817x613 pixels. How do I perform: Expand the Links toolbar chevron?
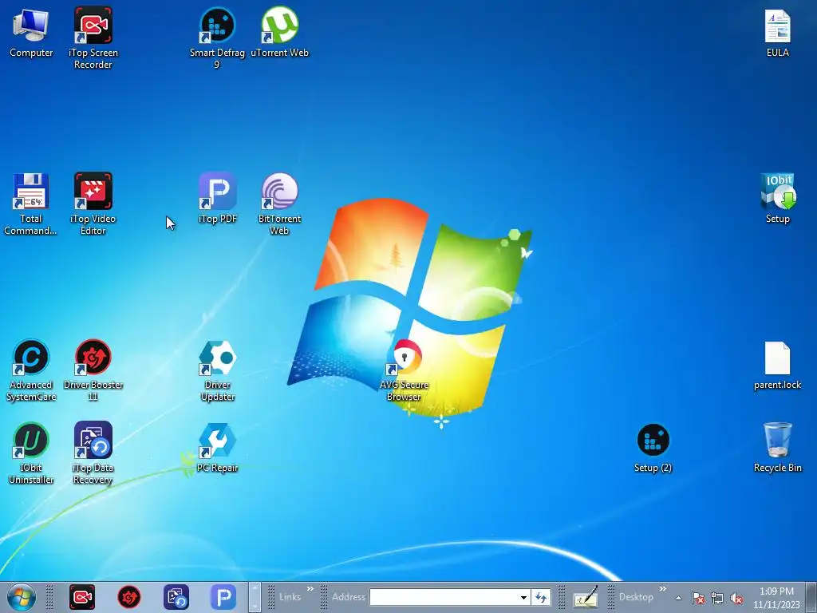pos(310,589)
